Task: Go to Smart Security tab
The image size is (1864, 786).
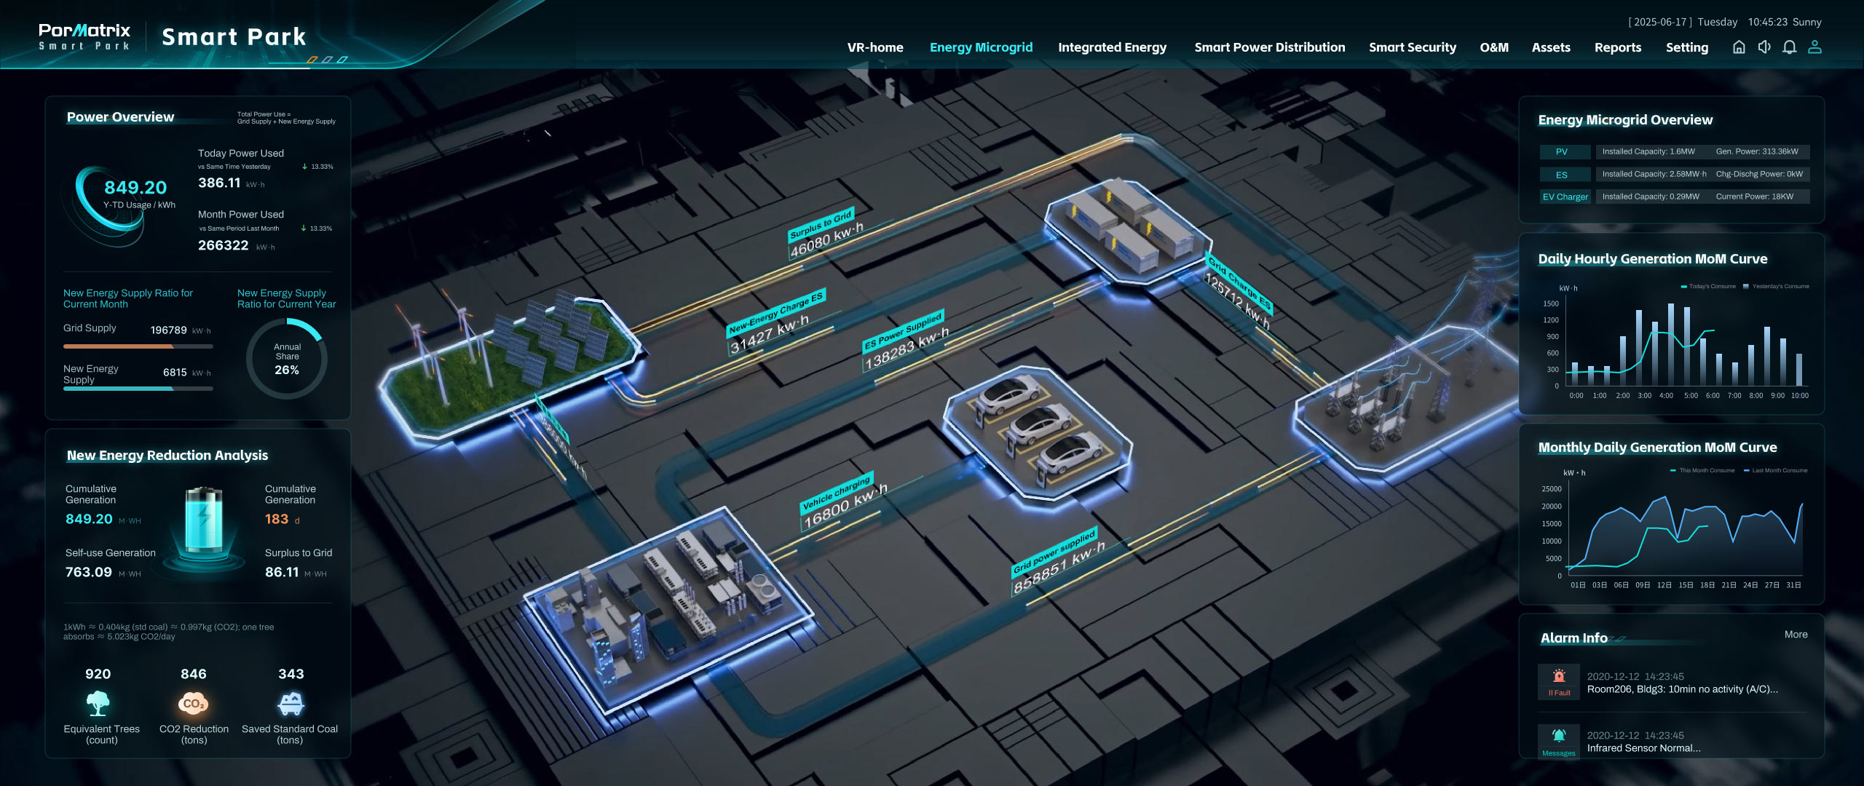Action: pyautogui.click(x=1413, y=47)
